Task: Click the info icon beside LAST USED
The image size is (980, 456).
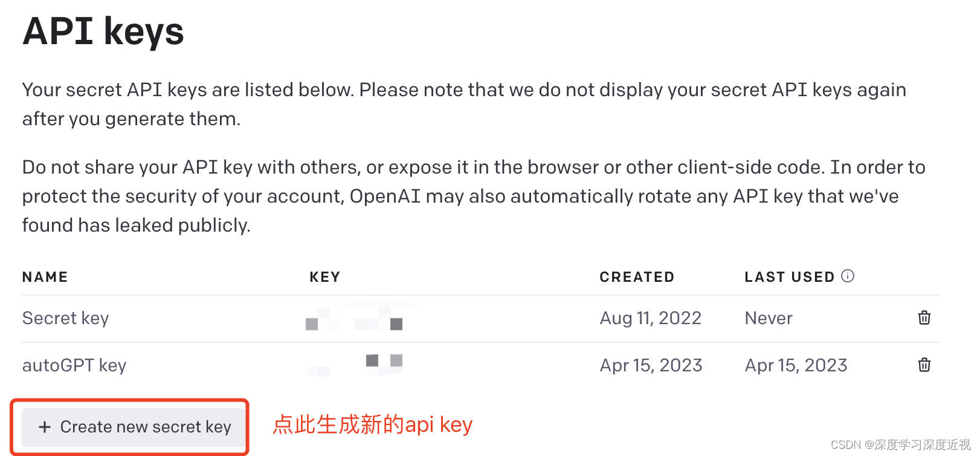Action: click(x=848, y=276)
